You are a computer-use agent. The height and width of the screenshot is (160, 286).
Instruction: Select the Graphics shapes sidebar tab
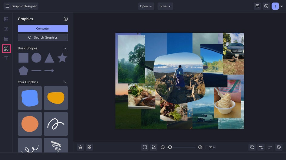(6, 49)
